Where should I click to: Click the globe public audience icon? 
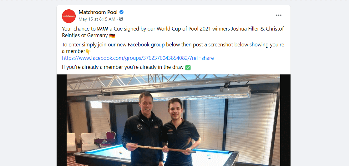coord(121,19)
